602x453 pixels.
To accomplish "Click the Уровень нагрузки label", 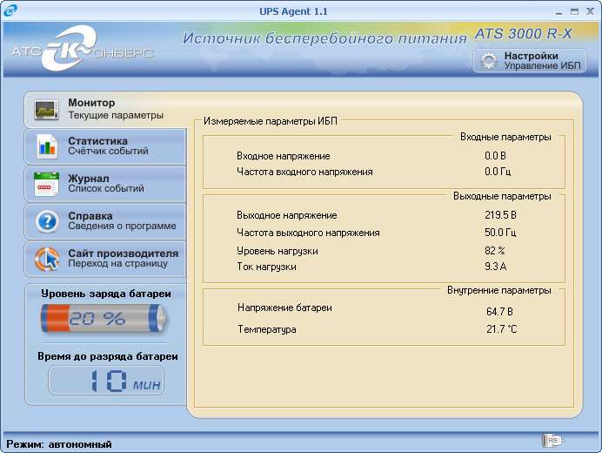I will coord(278,251).
